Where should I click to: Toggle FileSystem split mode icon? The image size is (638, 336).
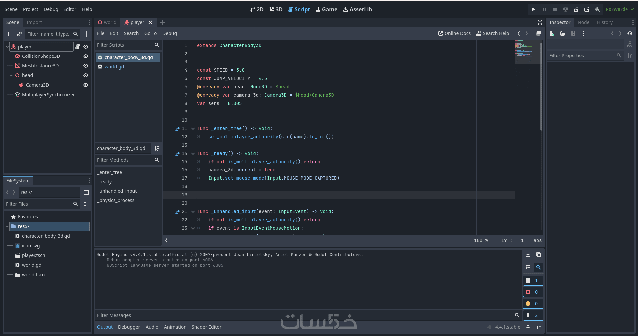[x=86, y=192]
